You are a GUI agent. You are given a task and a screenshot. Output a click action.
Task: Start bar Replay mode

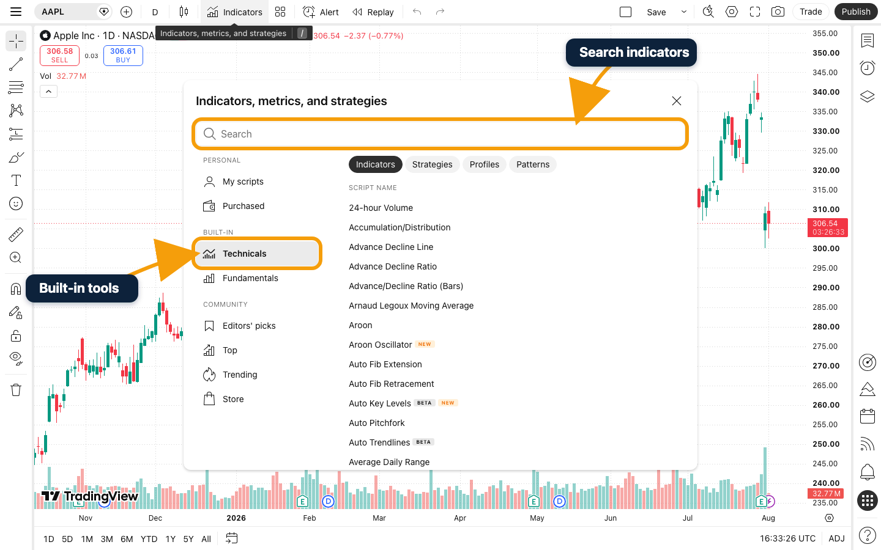click(x=373, y=12)
